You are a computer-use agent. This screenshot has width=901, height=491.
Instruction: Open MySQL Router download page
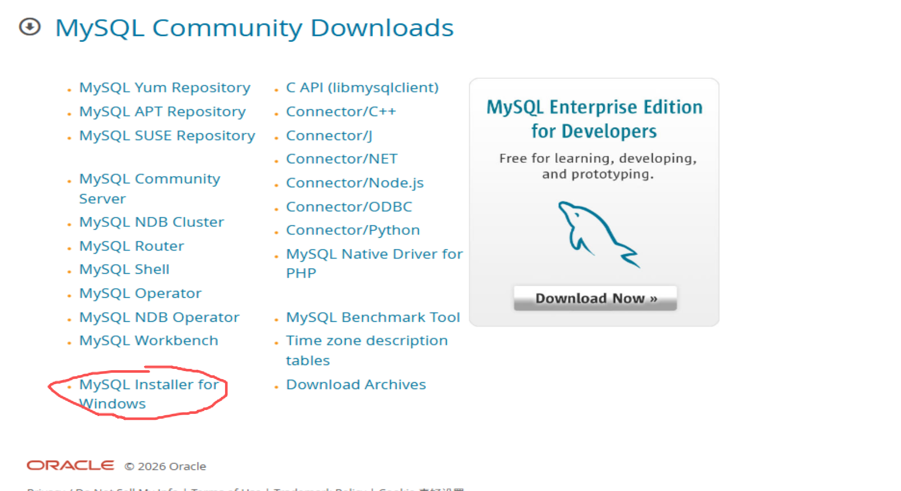click(x=132, y=246)
